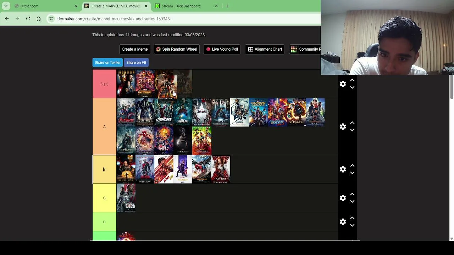Close the Stream - Kick Dashboard tab

point(216,6)
